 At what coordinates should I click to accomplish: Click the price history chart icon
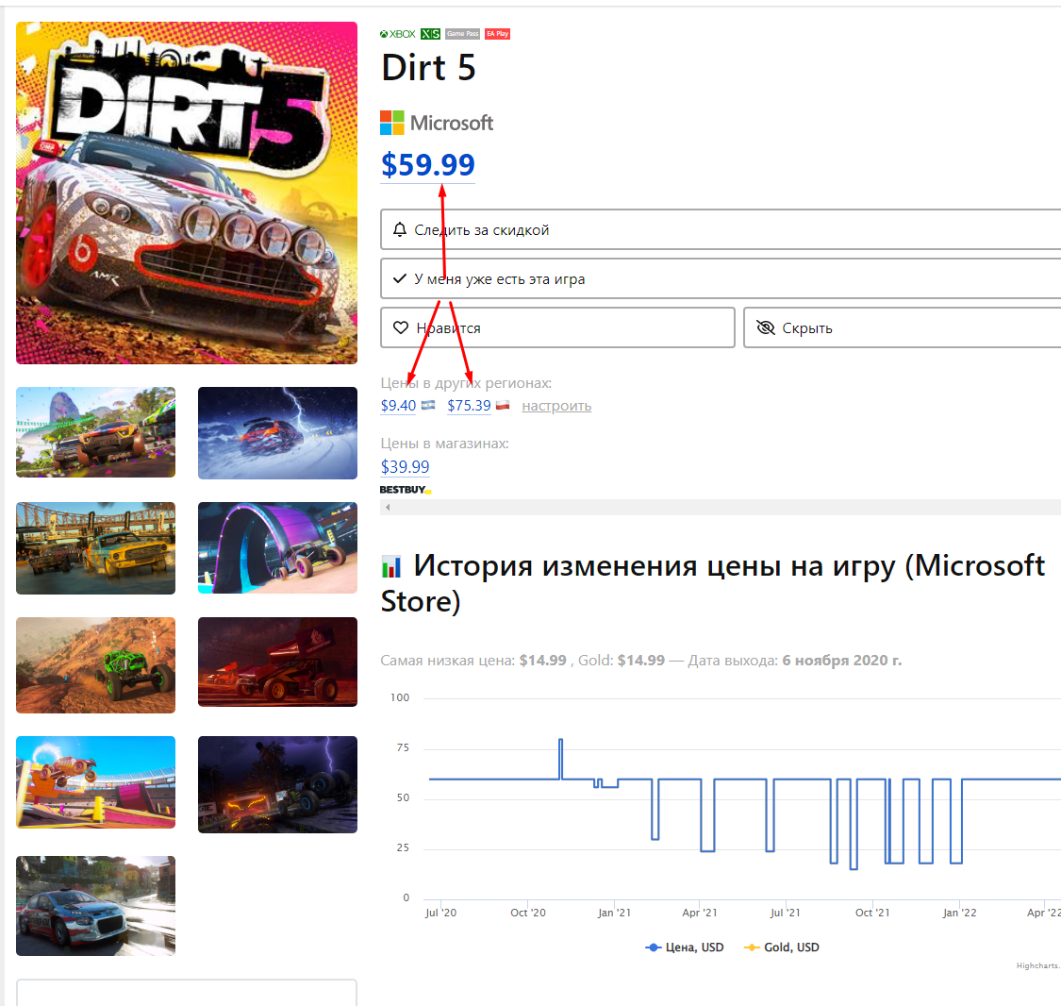391,566
